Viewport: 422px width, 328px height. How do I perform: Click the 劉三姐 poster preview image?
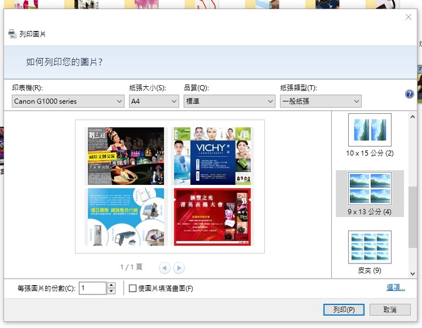pyautogui.click(x=125, y=156)
